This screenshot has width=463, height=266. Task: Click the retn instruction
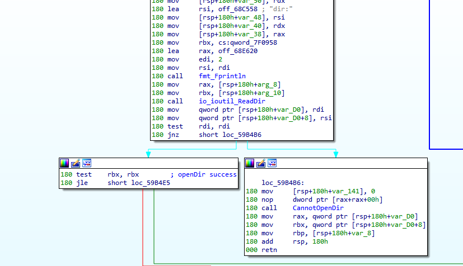[269, 250]
